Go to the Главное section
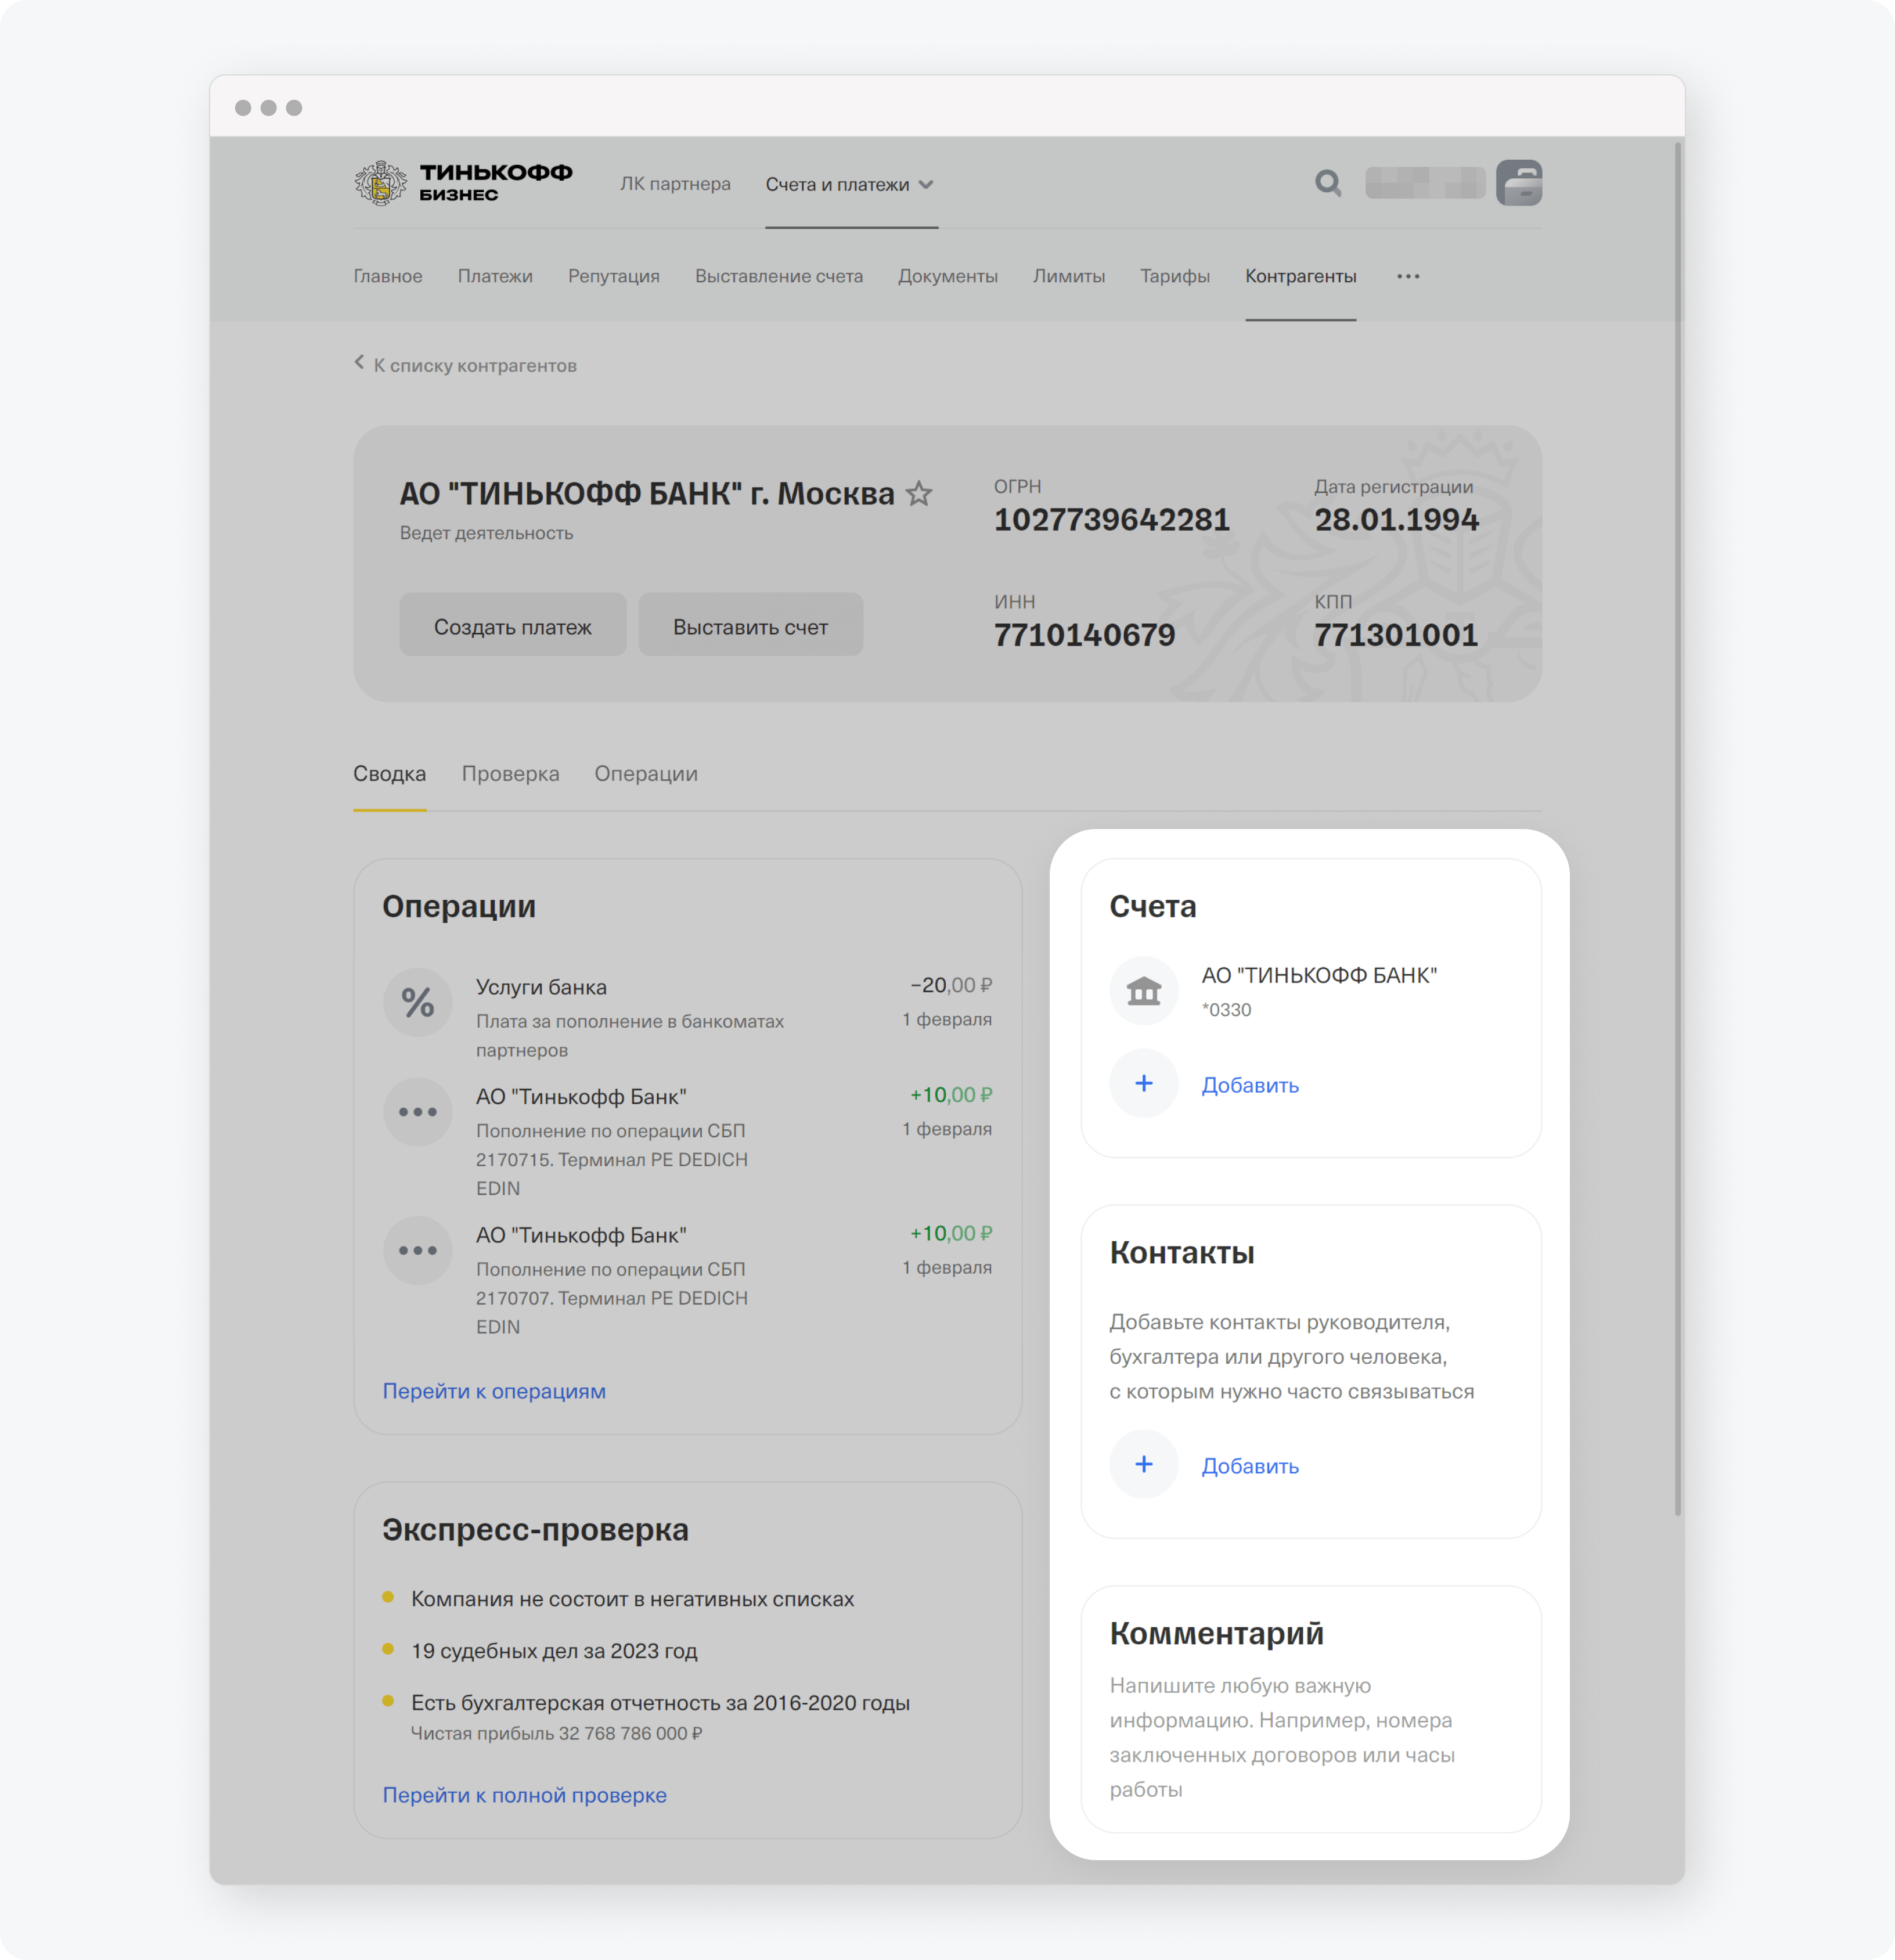The image size is (1895, 1960). click(388, 276)
